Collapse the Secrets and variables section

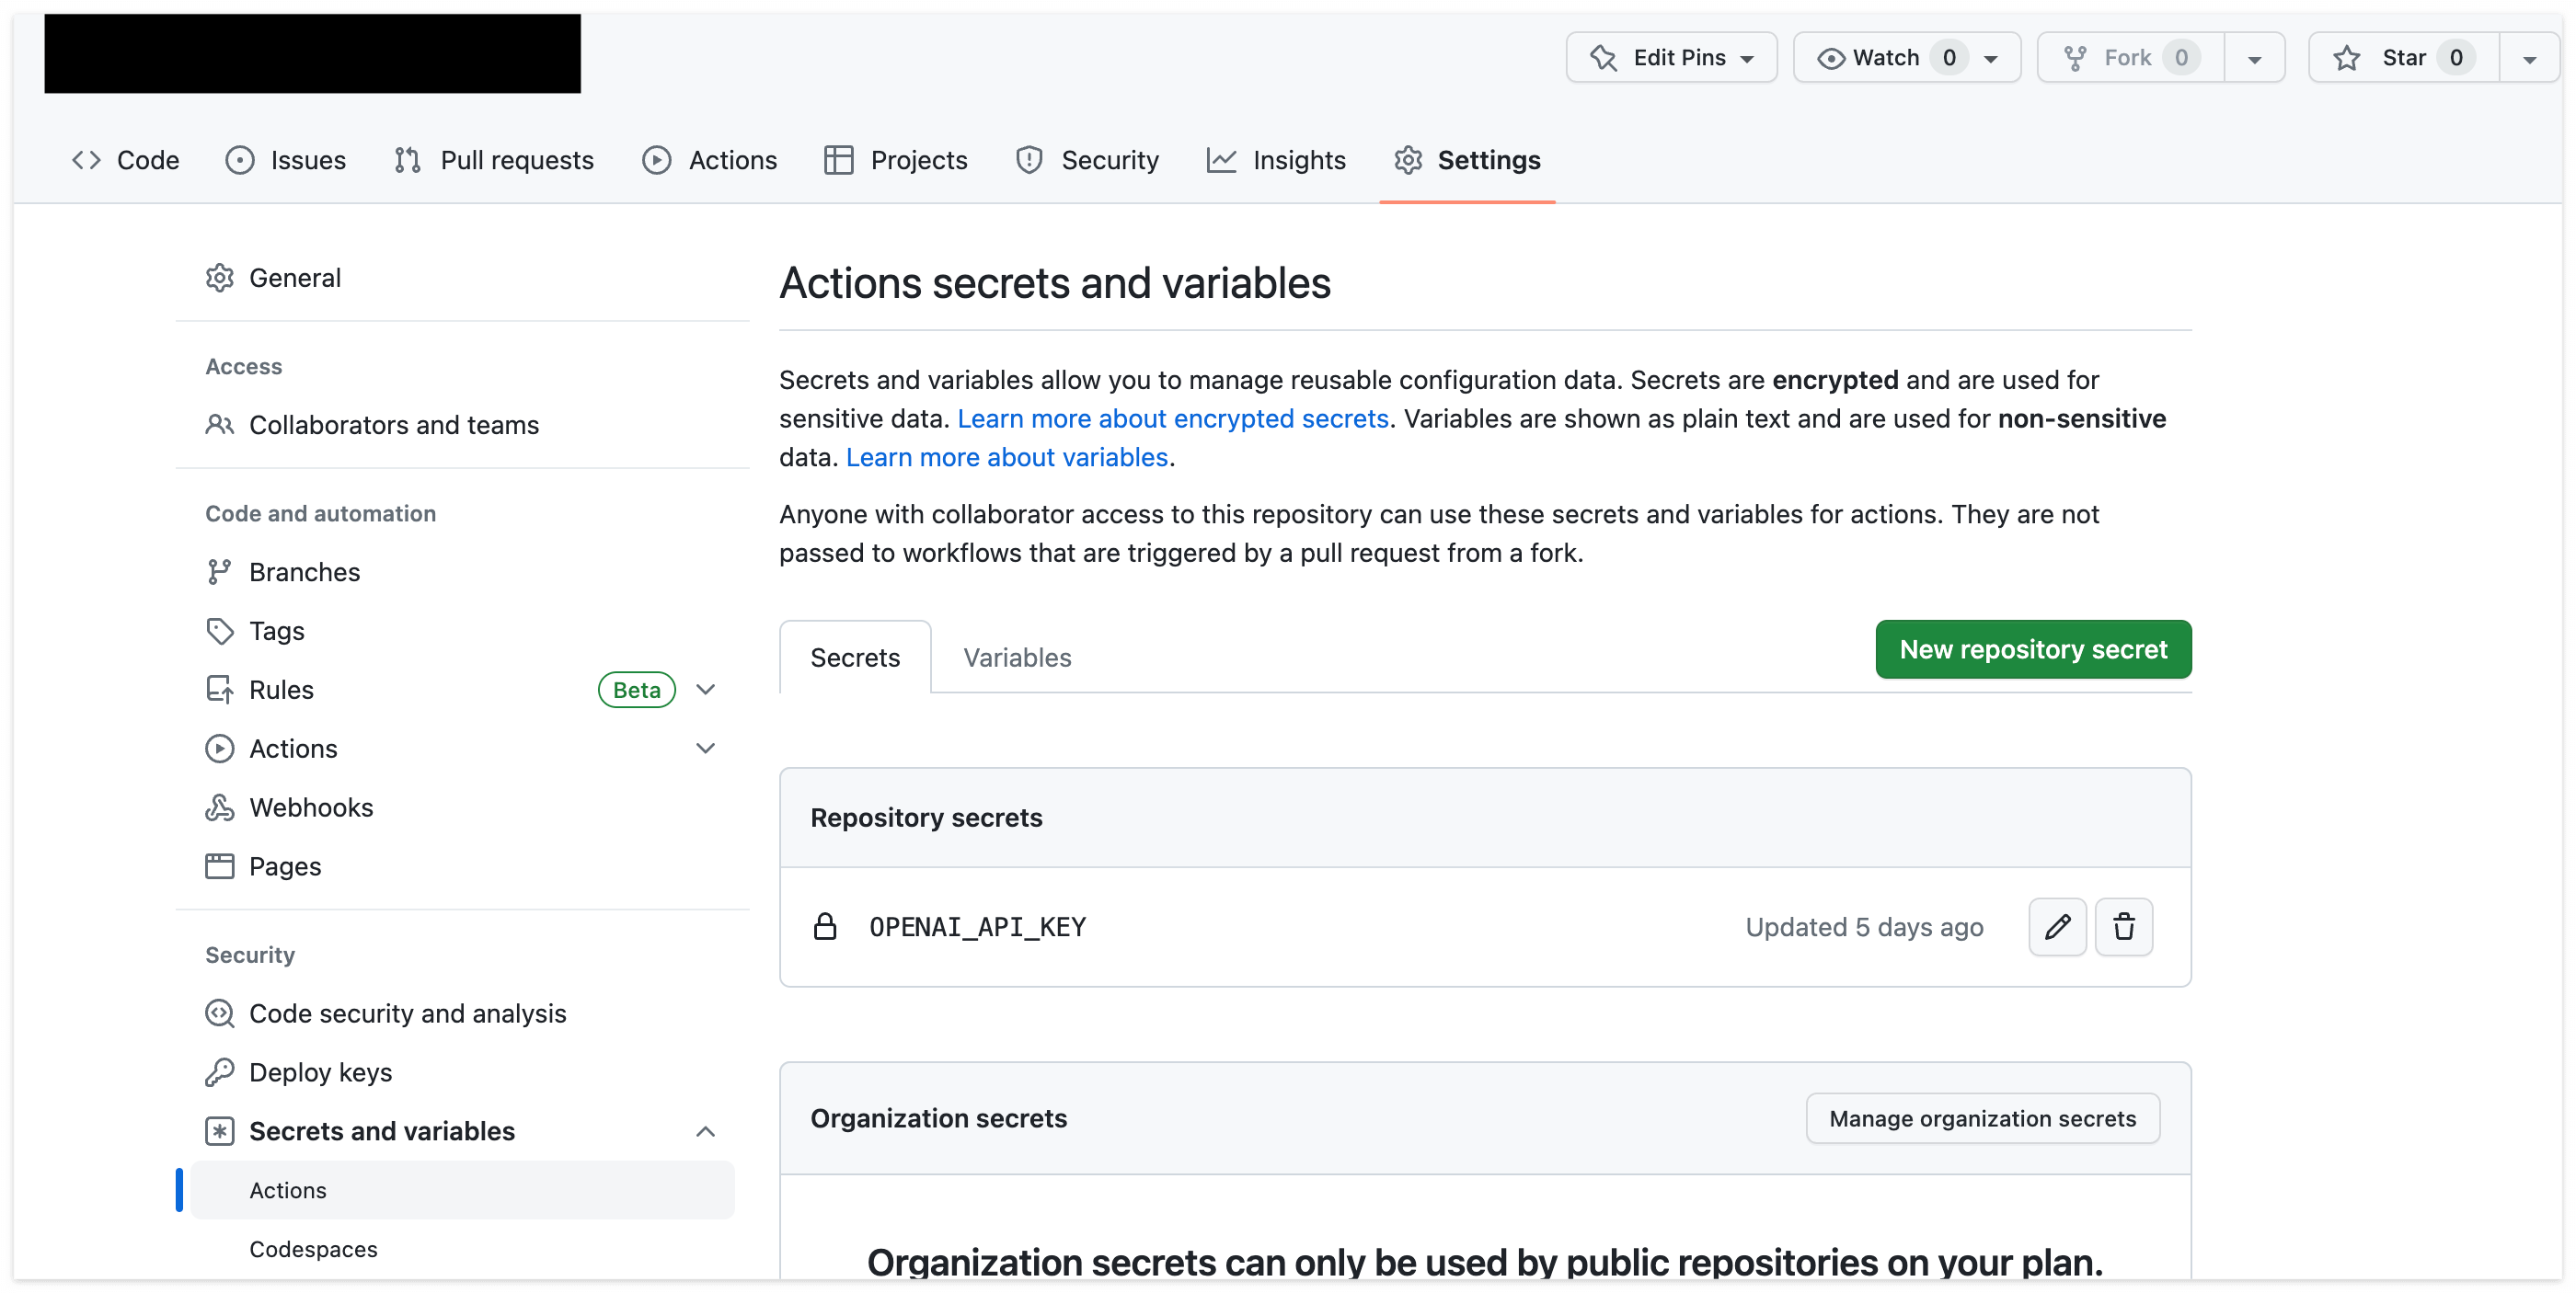pyautogui.click(x=705, y=1131)
